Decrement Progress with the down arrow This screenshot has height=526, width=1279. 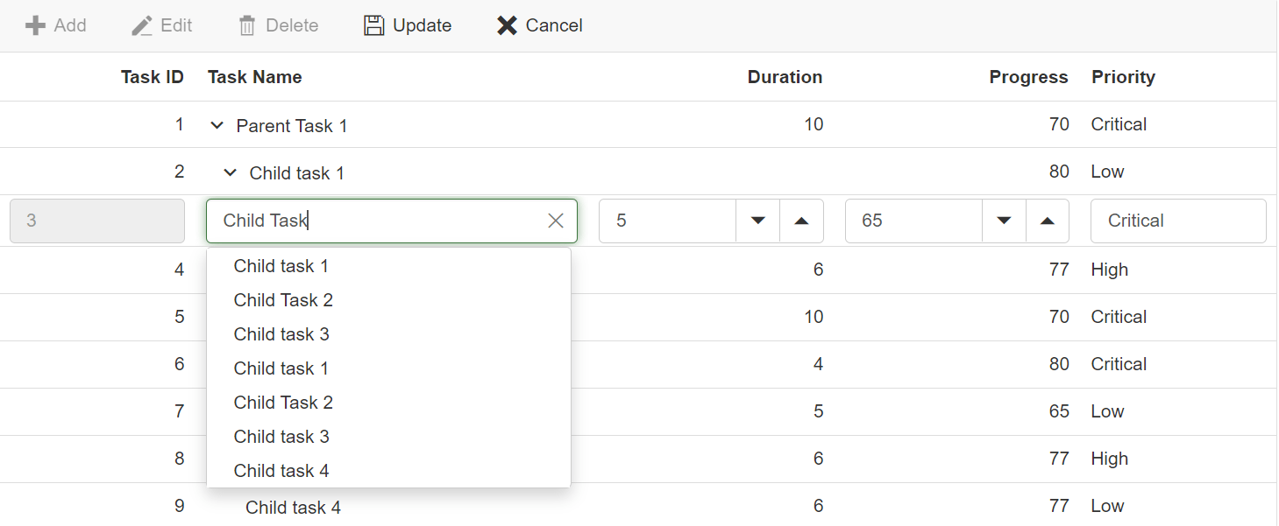click(x=1003, y=221)
